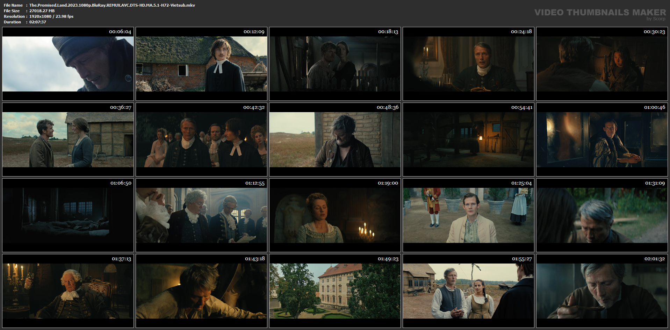Pick the frame at 01:31:09

tap(602, 215)
